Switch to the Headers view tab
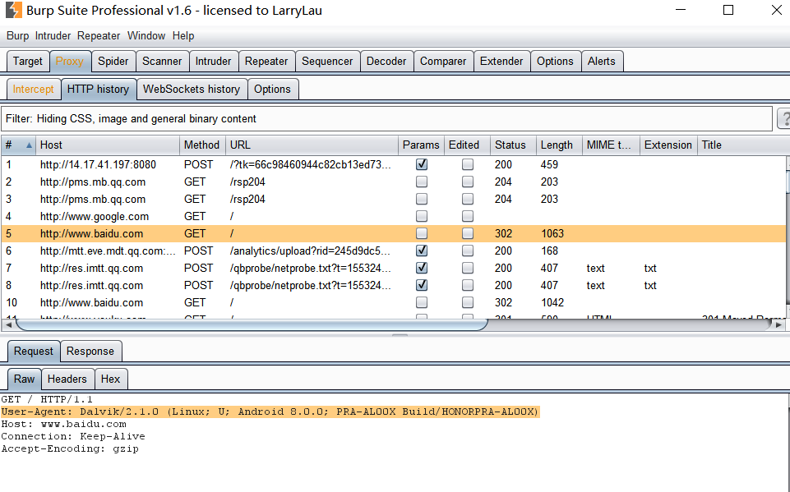This screenshot has width=790, height=492. point(67,379)
